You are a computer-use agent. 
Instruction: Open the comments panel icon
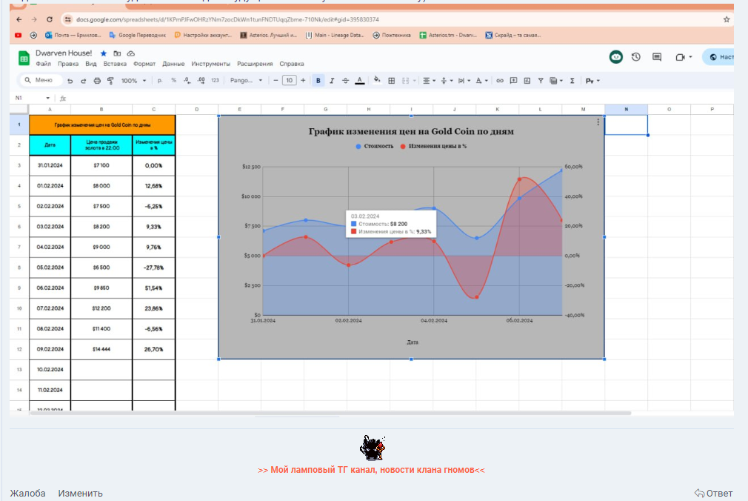coord(657,57)
